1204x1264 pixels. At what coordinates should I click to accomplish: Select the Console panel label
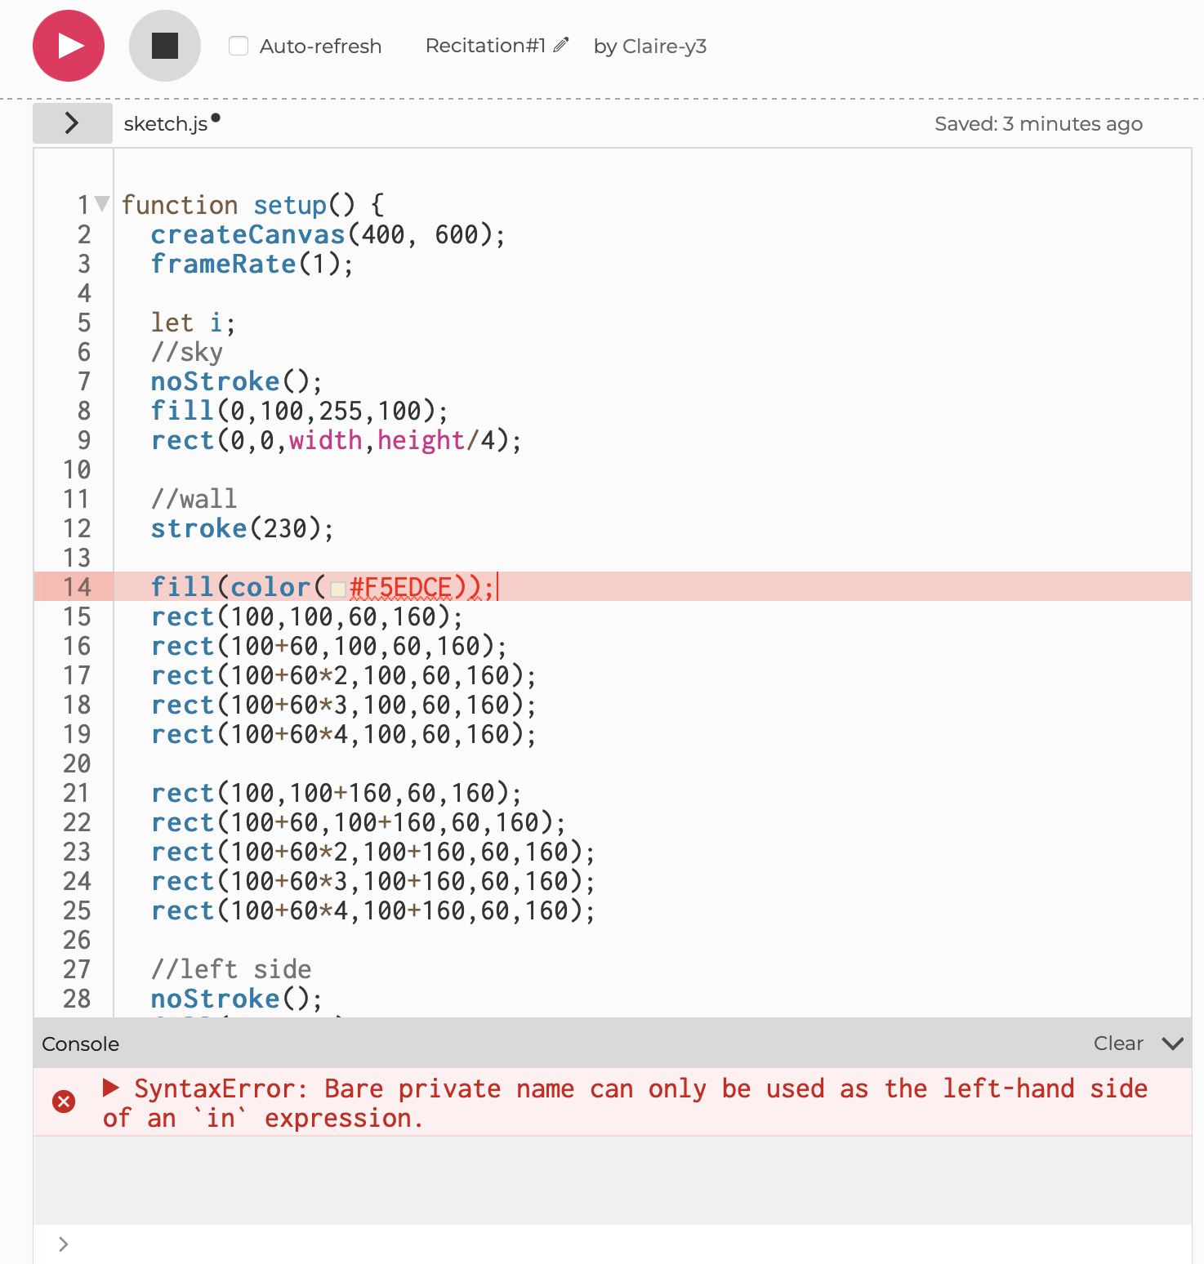(x=79, y=1044)
